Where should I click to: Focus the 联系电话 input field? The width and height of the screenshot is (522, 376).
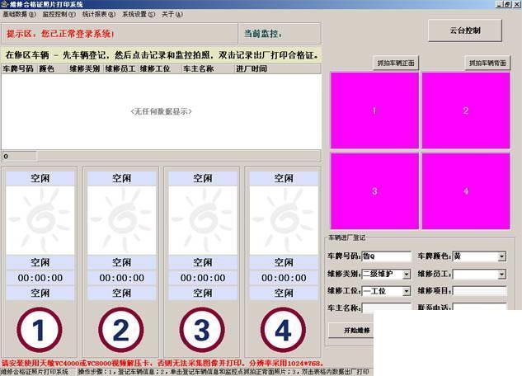(479, 307)
